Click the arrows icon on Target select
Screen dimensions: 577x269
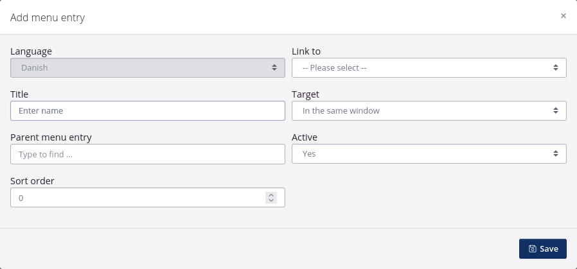556,110
